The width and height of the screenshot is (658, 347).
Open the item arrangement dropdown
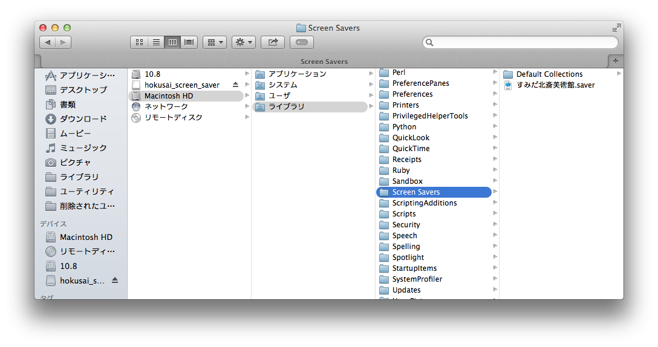coord(214,42)
